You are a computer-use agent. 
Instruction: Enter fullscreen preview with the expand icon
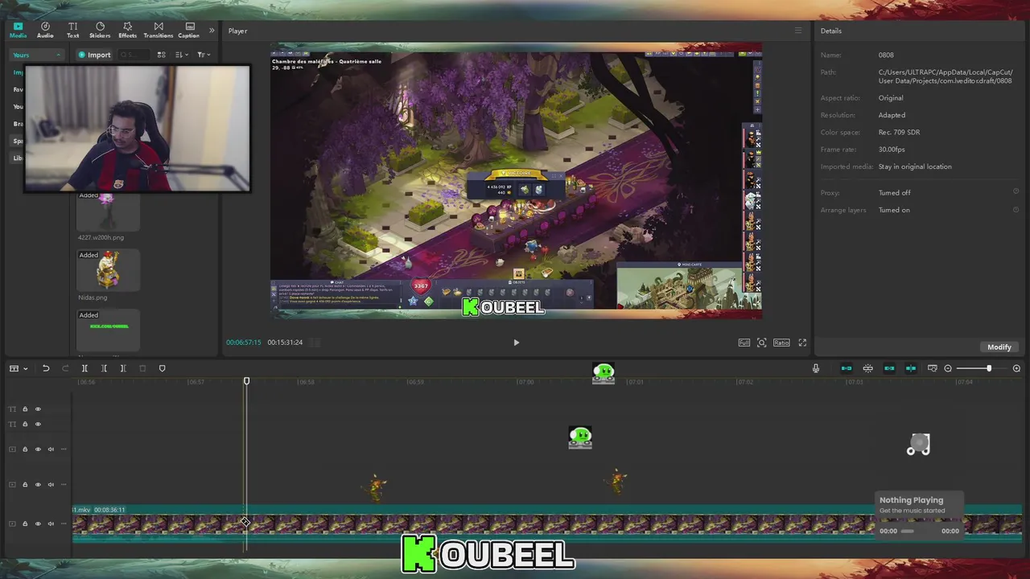802,343
